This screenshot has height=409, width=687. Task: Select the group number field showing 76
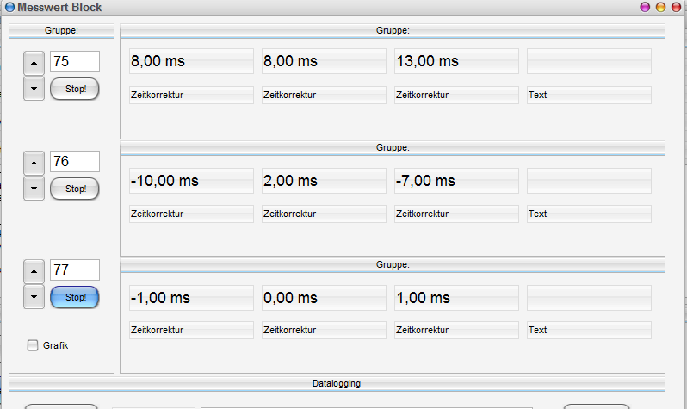[x=75, y=161]
